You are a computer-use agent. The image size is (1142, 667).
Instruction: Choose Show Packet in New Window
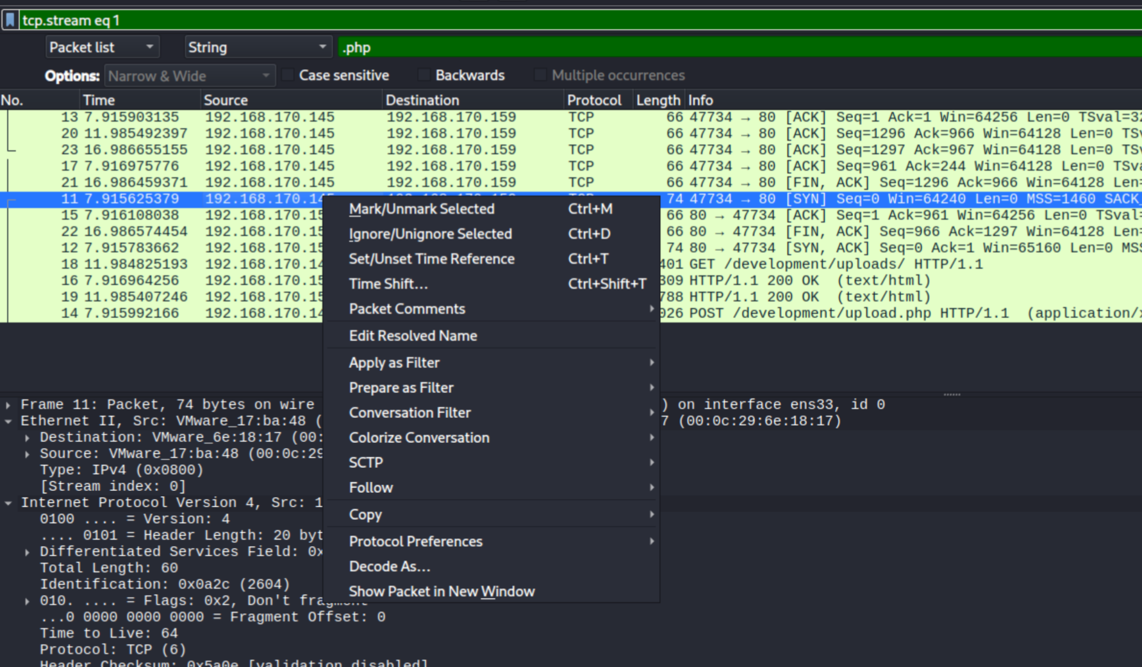[x=492, y=591]
